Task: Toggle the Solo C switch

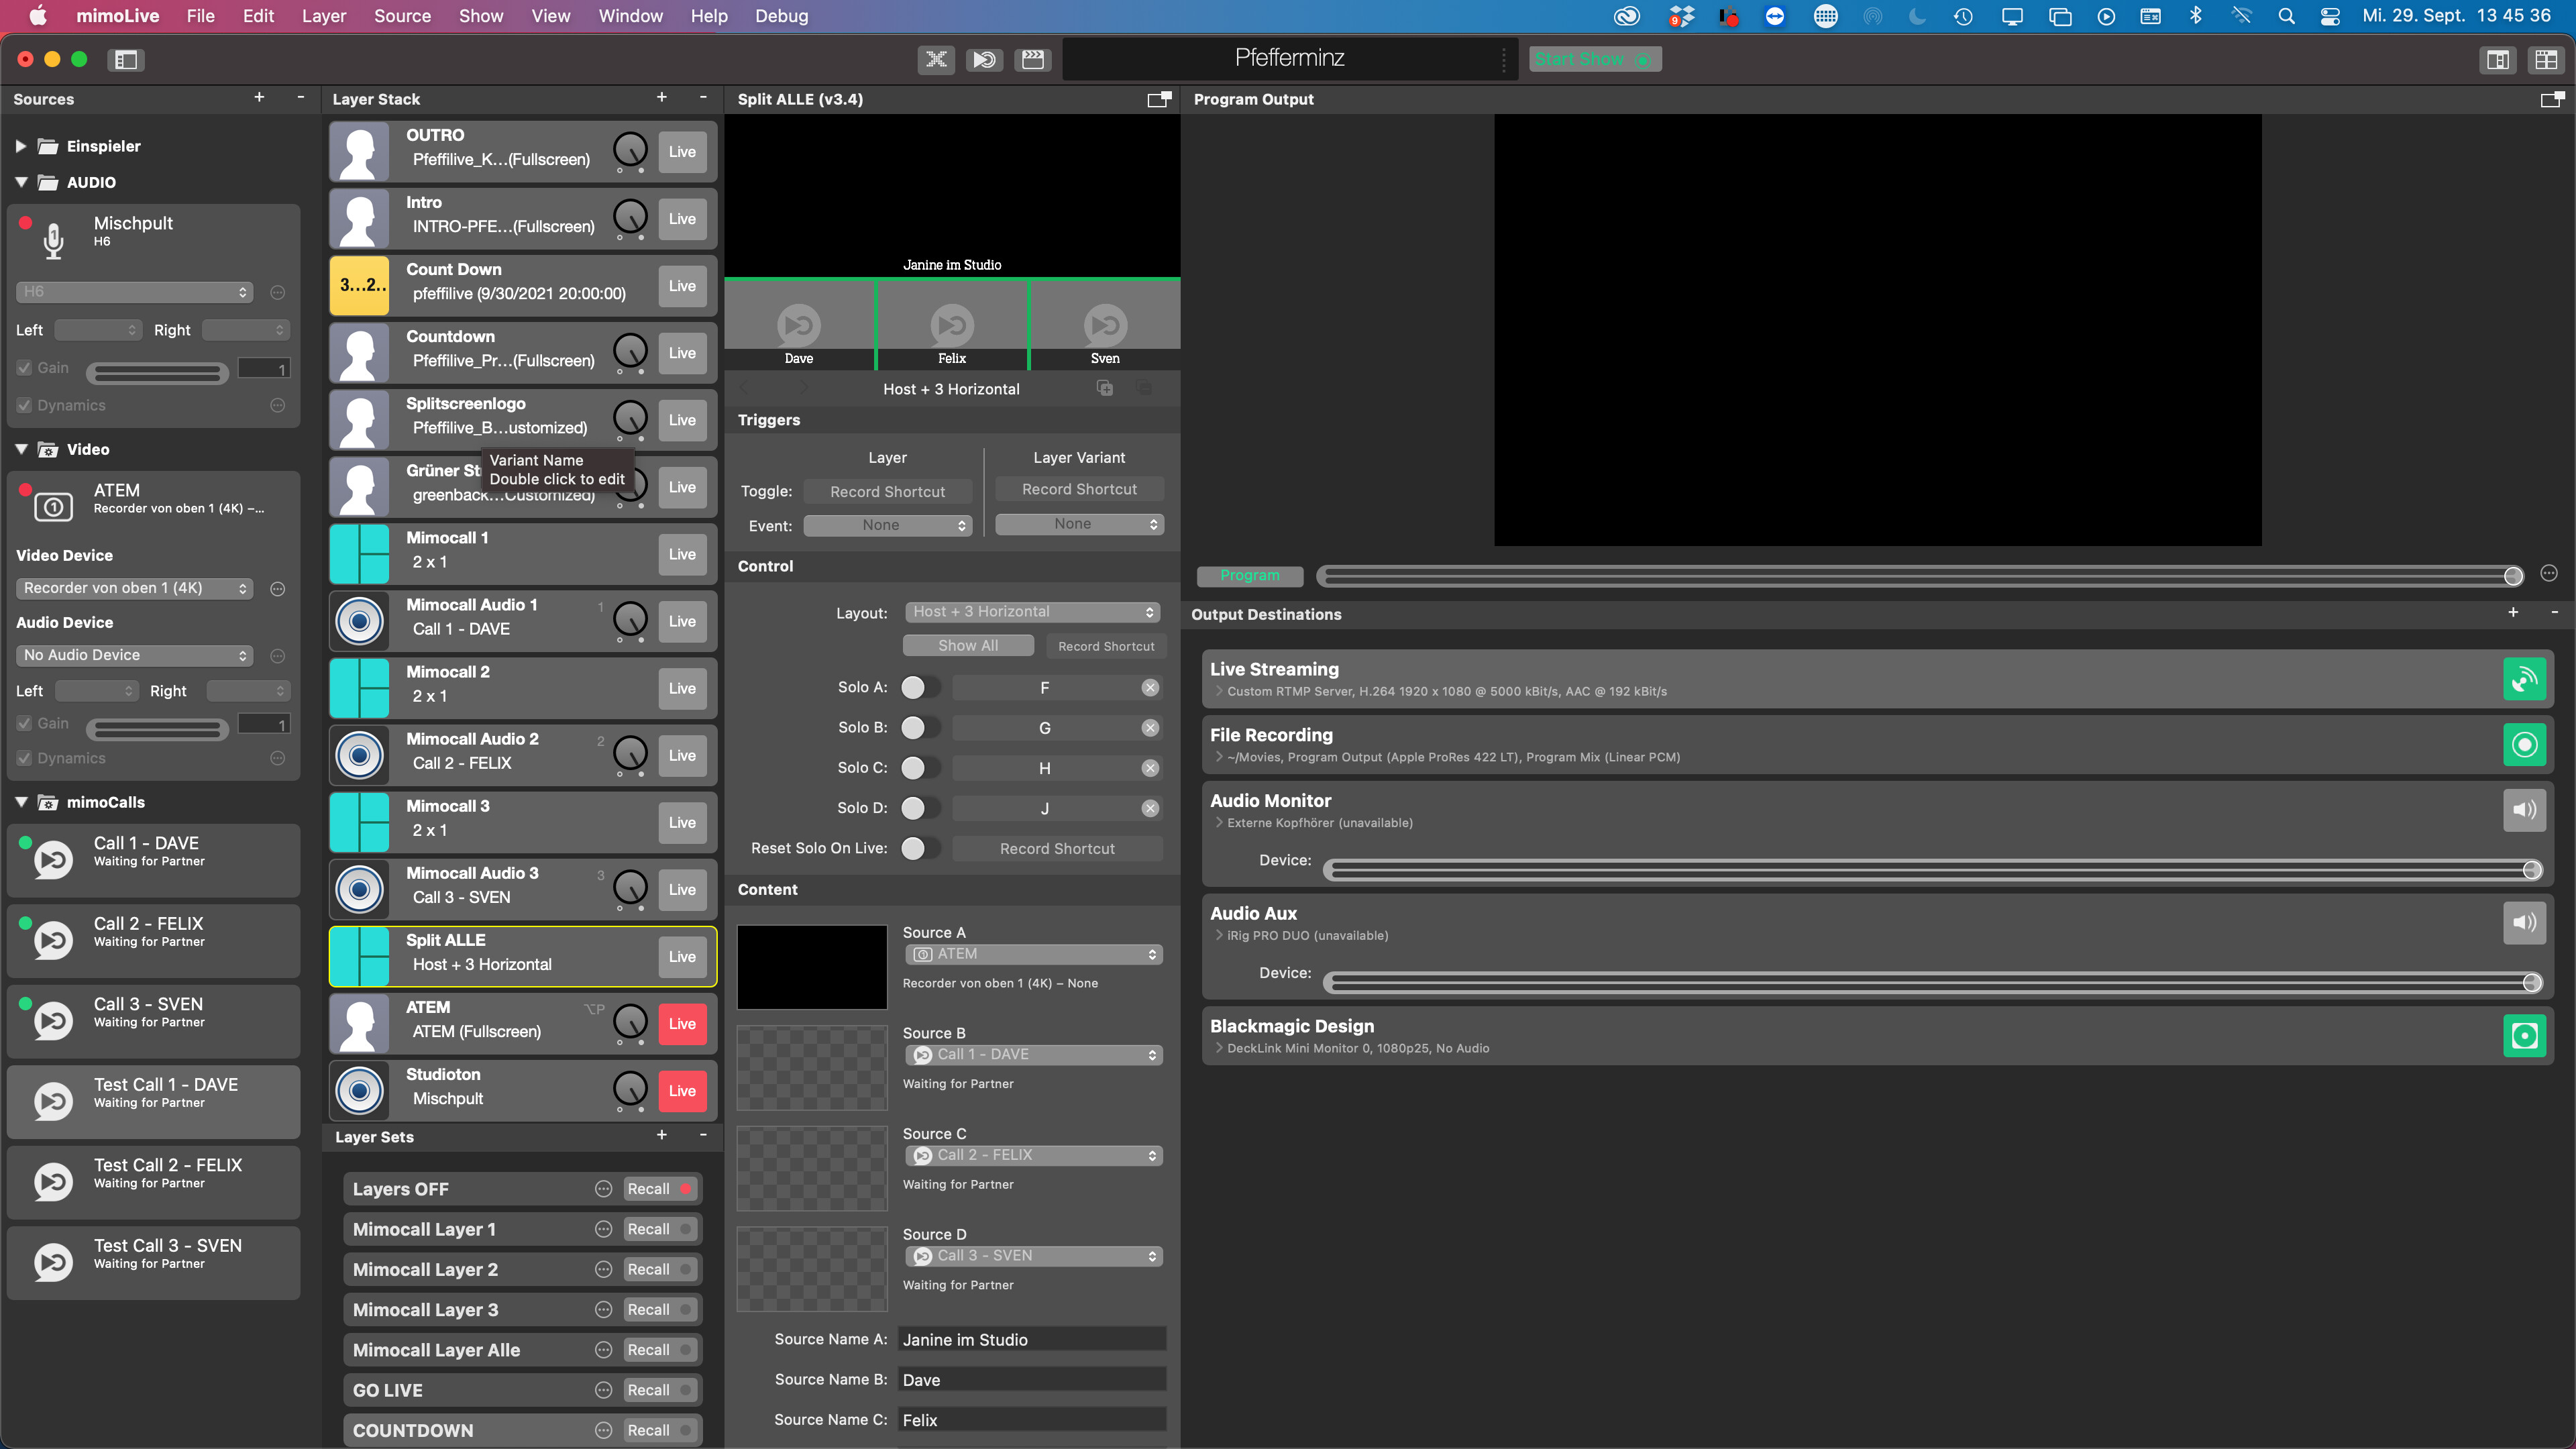Action: (x=920, y=768)
